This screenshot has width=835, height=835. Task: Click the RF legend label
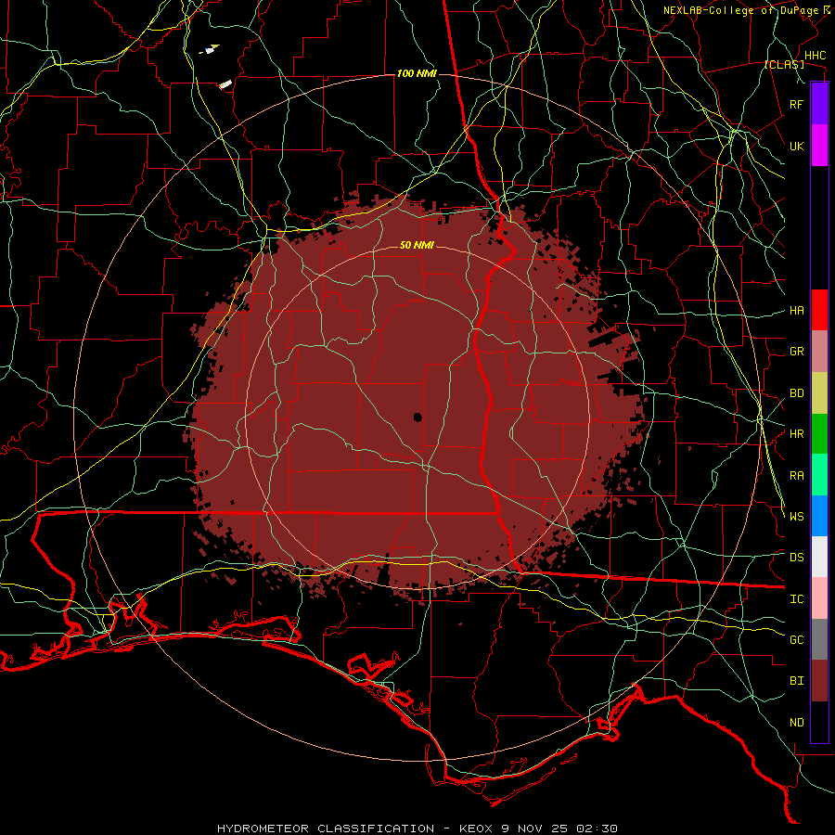click(796, 104)
